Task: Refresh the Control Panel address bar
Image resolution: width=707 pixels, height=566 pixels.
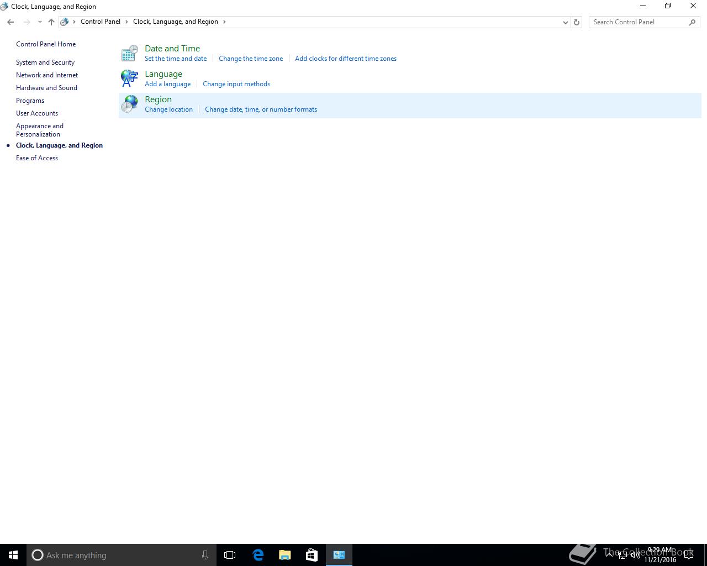Action: click(x=577, y=22)
